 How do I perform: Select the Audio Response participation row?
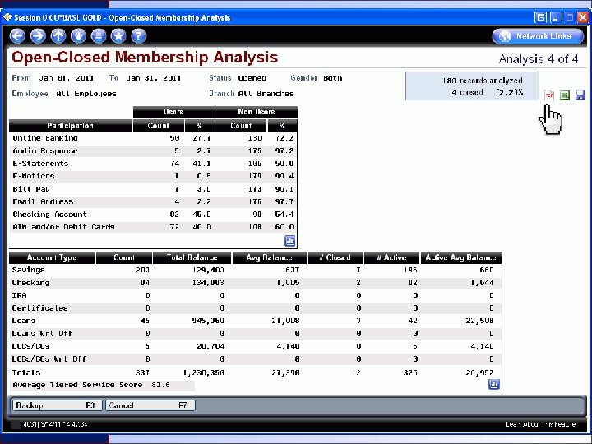coord(153,151)
